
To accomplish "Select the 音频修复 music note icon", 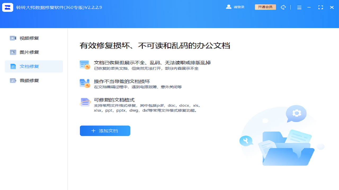I will (12, 80).
